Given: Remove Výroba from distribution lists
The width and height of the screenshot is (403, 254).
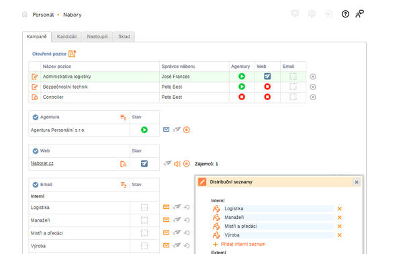Looking at the screenshot, I should (339, 235).
